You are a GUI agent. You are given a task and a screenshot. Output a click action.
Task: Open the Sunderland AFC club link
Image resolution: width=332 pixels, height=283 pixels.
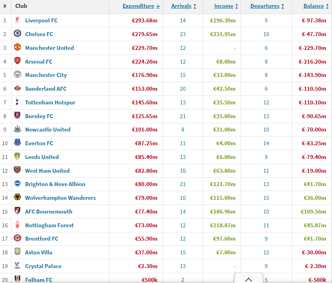click(x=46, y=89)
